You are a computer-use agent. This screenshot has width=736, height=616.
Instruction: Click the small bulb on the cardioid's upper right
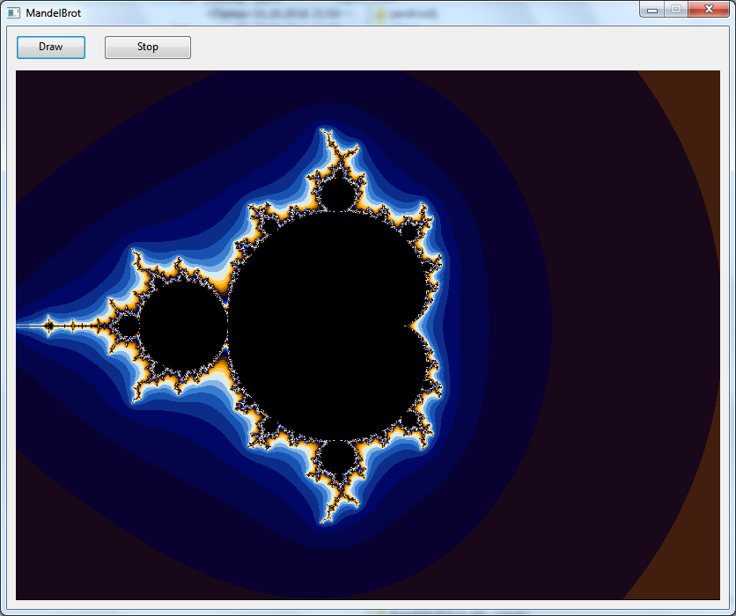[x=409, y=231]
